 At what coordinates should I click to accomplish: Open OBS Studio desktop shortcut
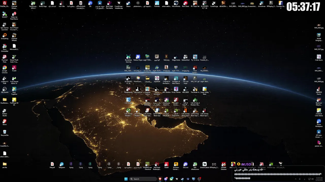(x=5, y=90)
